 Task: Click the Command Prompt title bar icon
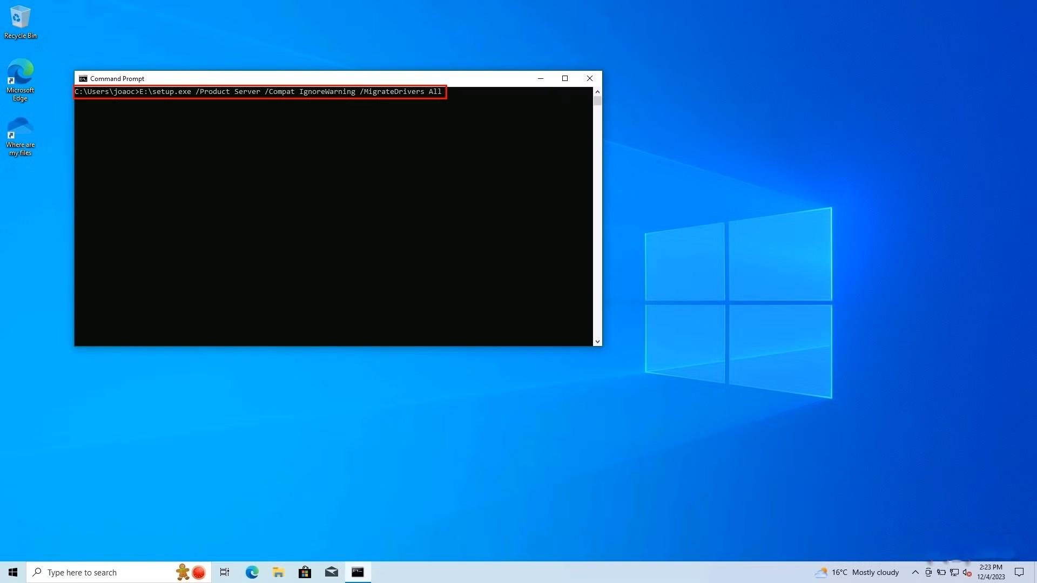pyautogui.click(x=83, y=78)
